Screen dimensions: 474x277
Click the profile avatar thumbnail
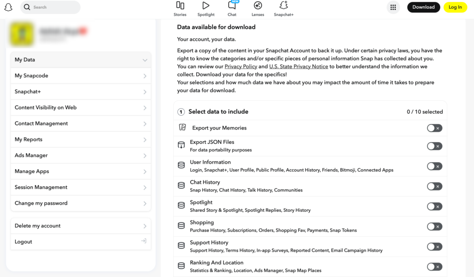[x=21, y=34]
